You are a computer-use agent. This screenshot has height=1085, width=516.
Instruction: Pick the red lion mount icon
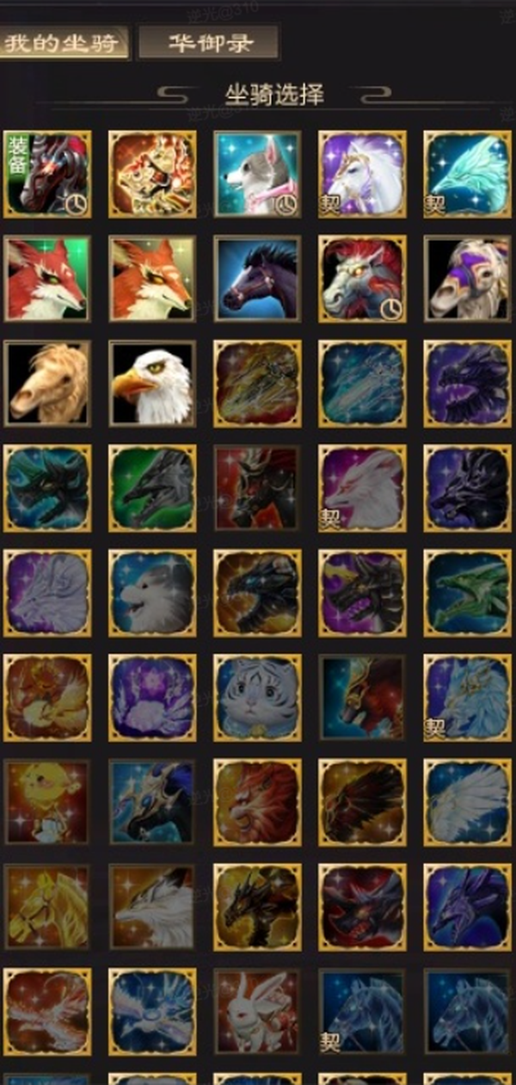pos(257,803)
